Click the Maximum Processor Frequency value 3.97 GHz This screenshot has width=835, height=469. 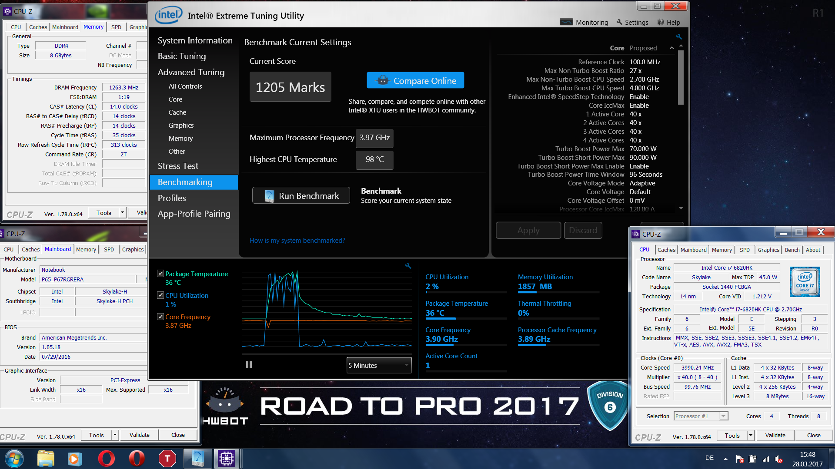(374, 138)
